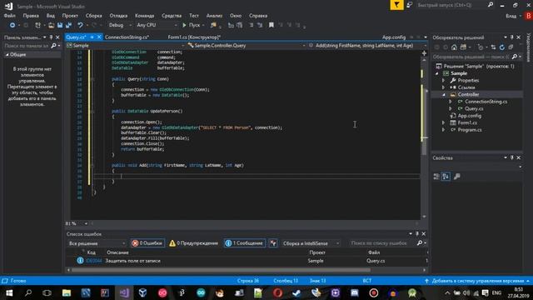The width and height of the screenshot is (533, 300).
Task: Click the property pages wrench icon
Action: pyautogui.click(x=457, y=177)
